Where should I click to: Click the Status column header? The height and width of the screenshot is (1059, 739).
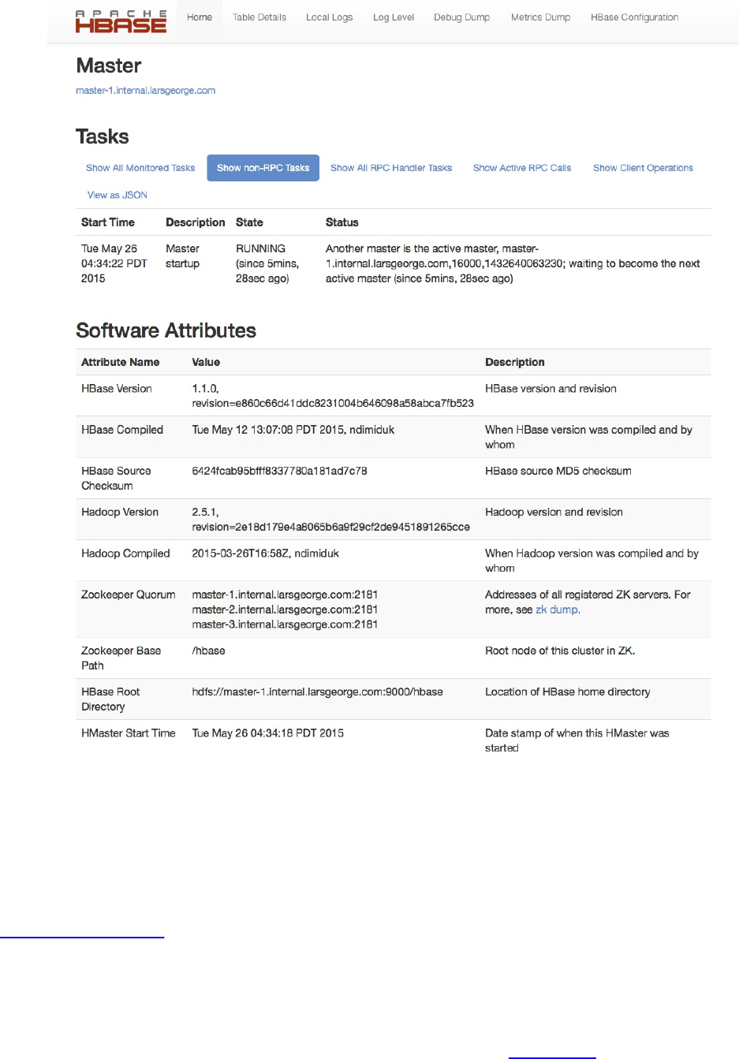342,222
